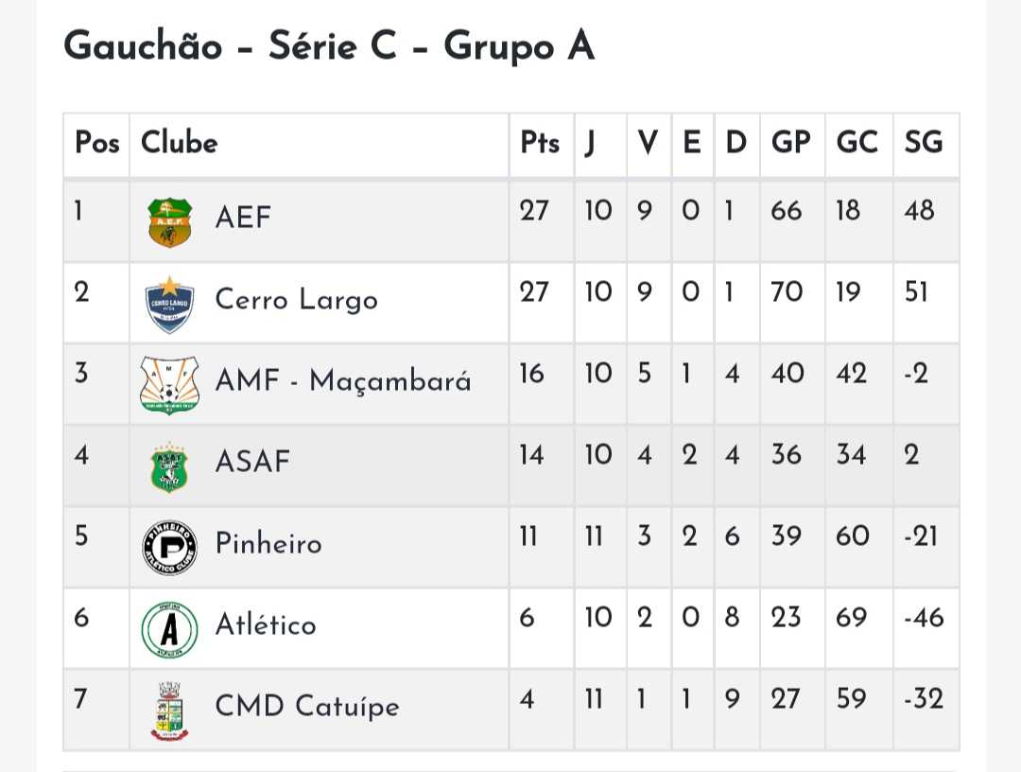This screenshot has height=772, width=1021.
Task: Open the CMD Catuípe team name
Action: point(307,707)
